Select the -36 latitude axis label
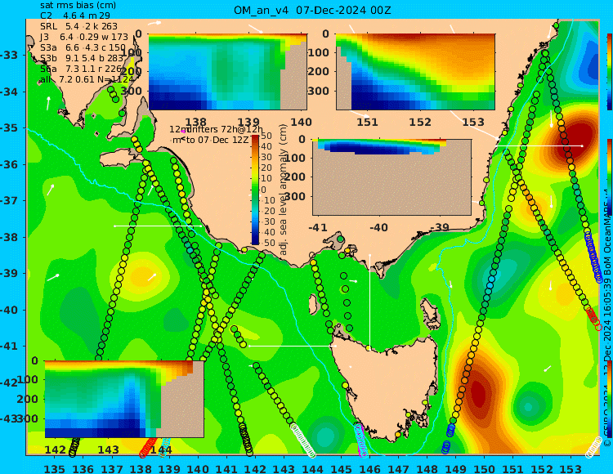 (8, 164)
